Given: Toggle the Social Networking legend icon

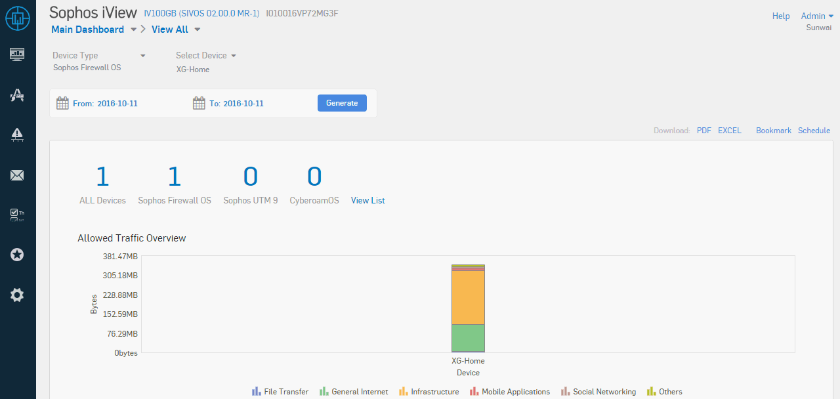Looking at the screenshot, I should (x=565, y=391).
